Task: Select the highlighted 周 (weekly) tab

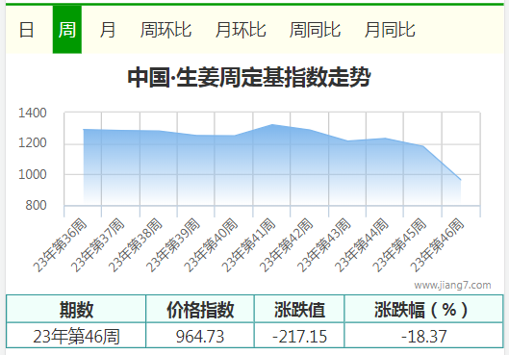Action: click(67, 30)
